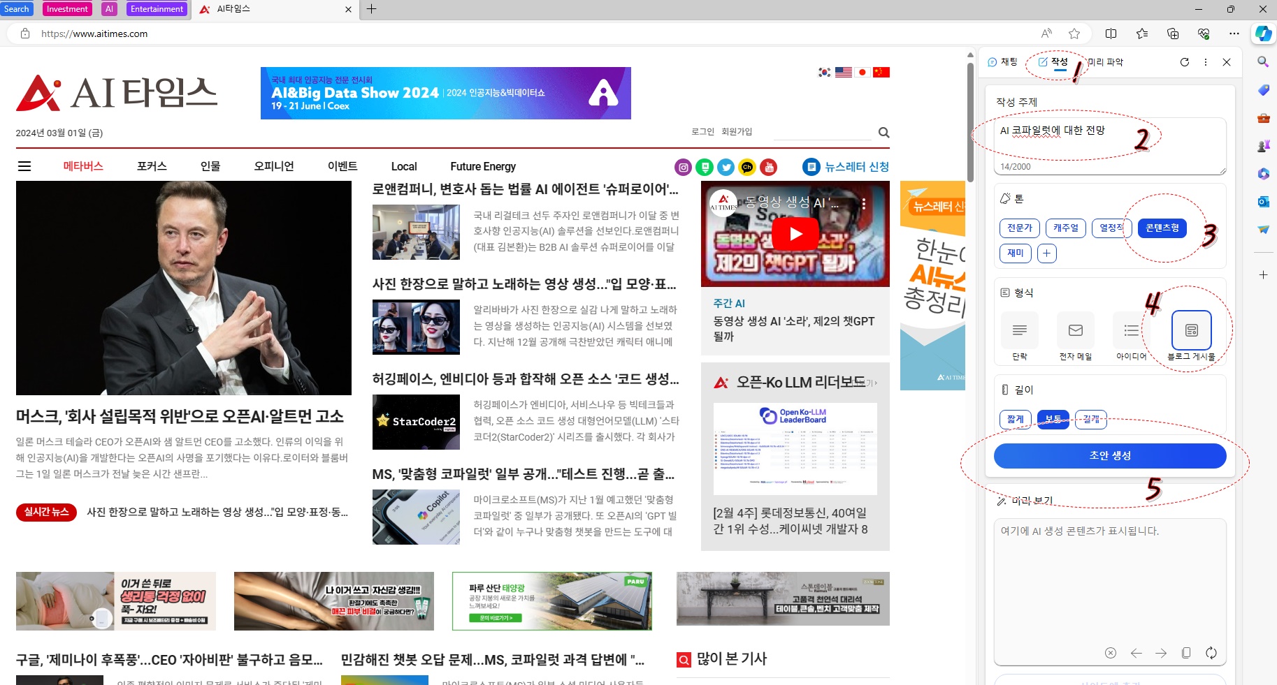Click the Edge sidebar search icon

[1263, 62]
